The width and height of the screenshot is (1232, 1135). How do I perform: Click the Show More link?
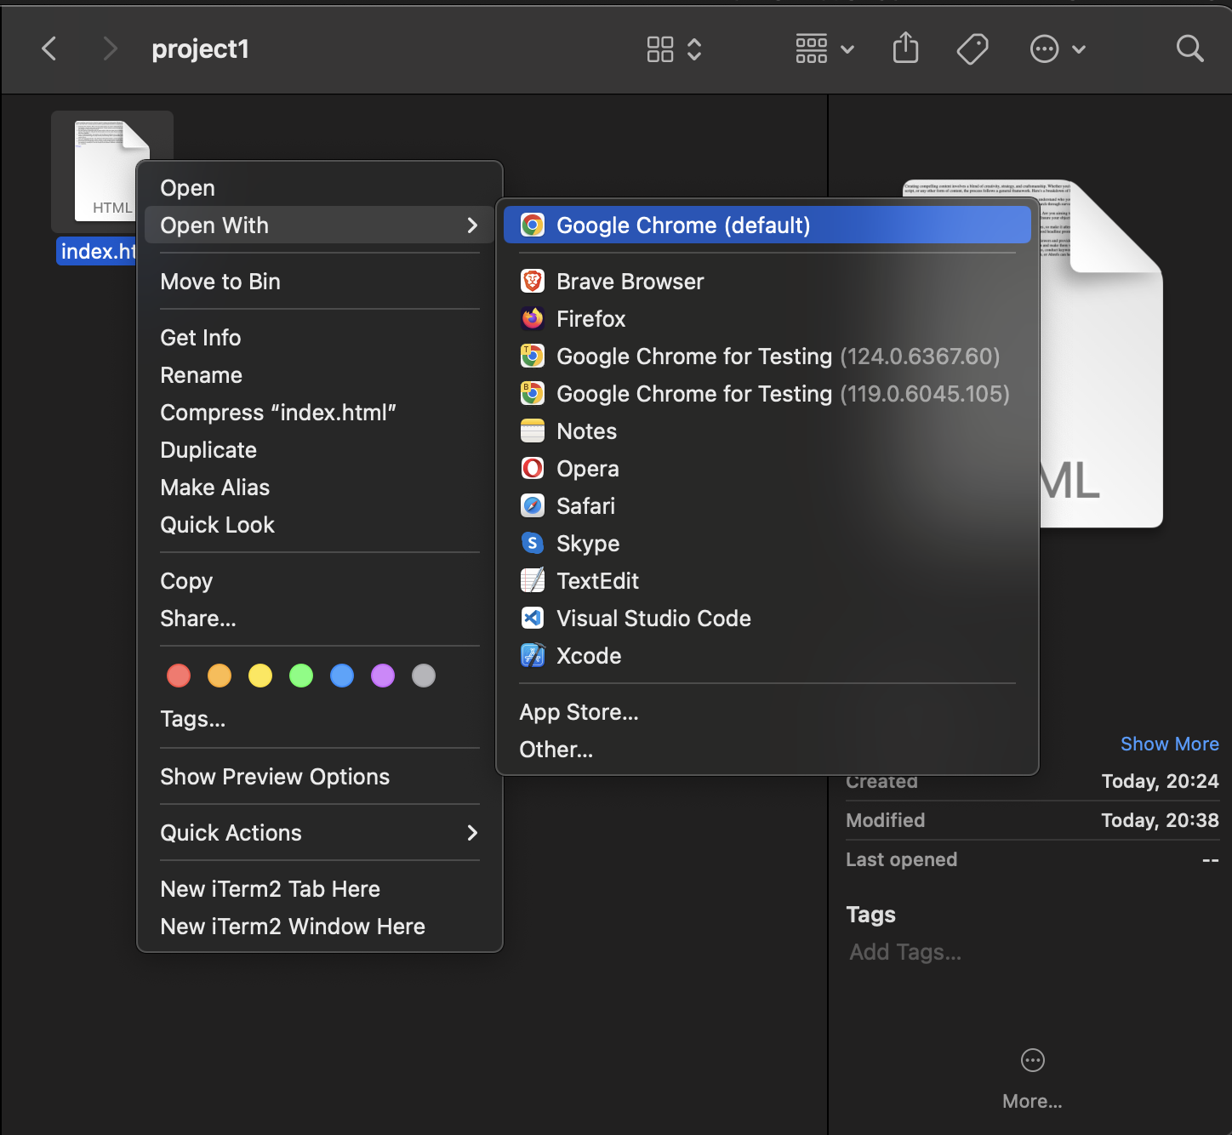[1169, 744]
